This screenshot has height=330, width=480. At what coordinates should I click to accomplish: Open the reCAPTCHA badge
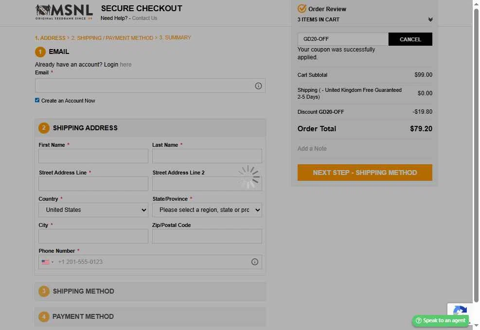[x=459, y=312]
